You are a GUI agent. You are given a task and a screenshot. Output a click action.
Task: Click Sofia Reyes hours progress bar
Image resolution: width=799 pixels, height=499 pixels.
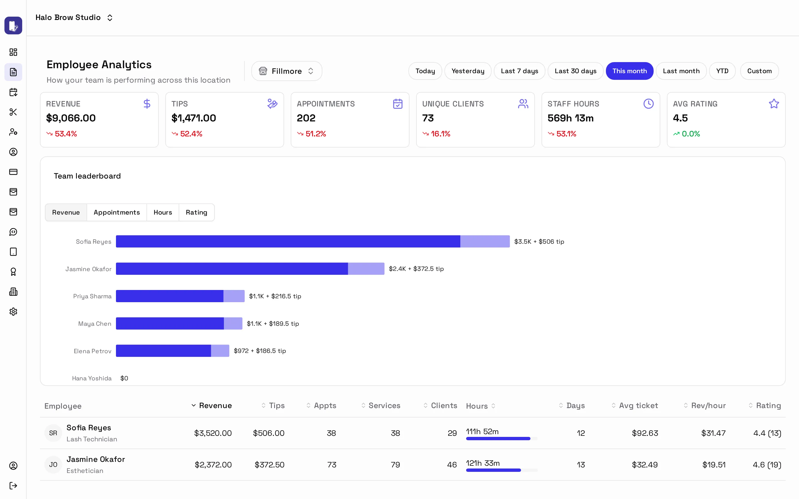(x=502, y=439)
